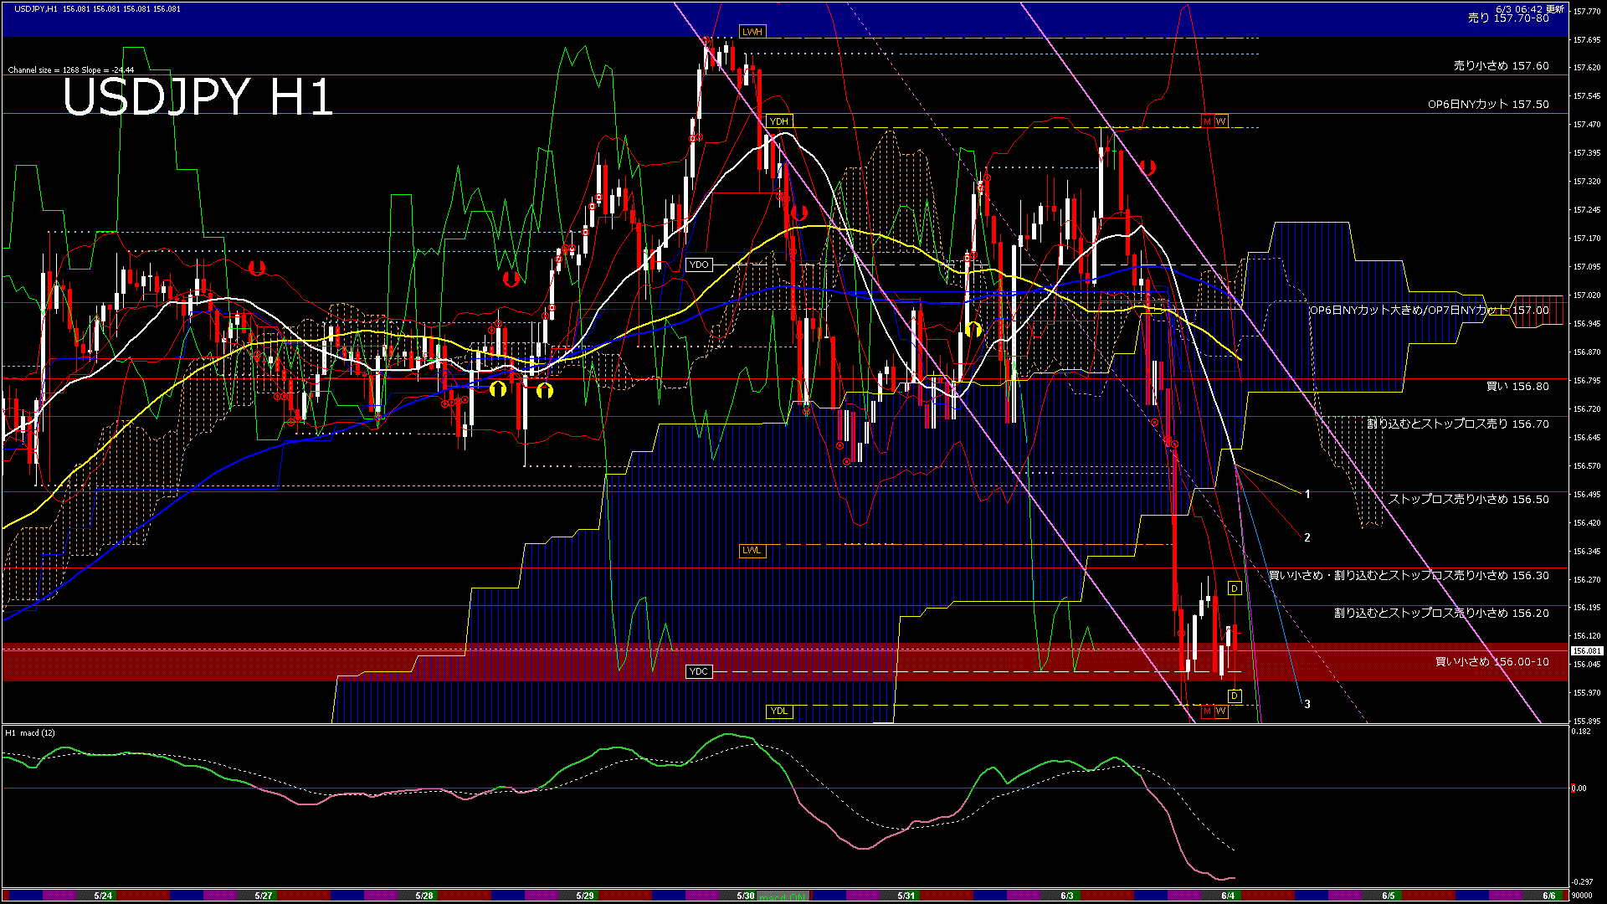
Task: Click the 5/29 date on time axis
Action: [585, 896]
